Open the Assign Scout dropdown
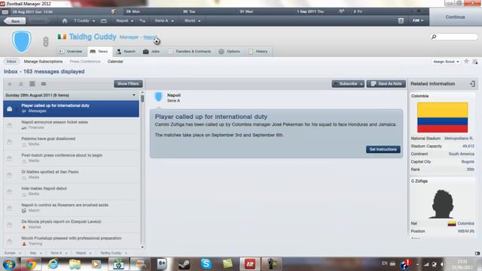Image resolution: width=482 pixels, height=271 pixels. point(446,62)
